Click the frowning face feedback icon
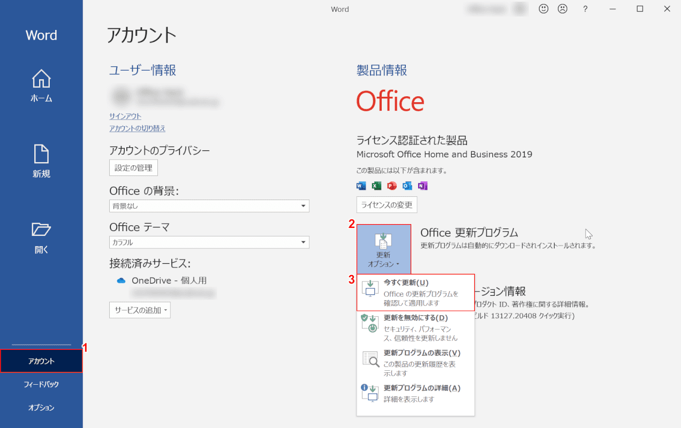681x428 pixels. pyautogui.click(x=562, y=9)
